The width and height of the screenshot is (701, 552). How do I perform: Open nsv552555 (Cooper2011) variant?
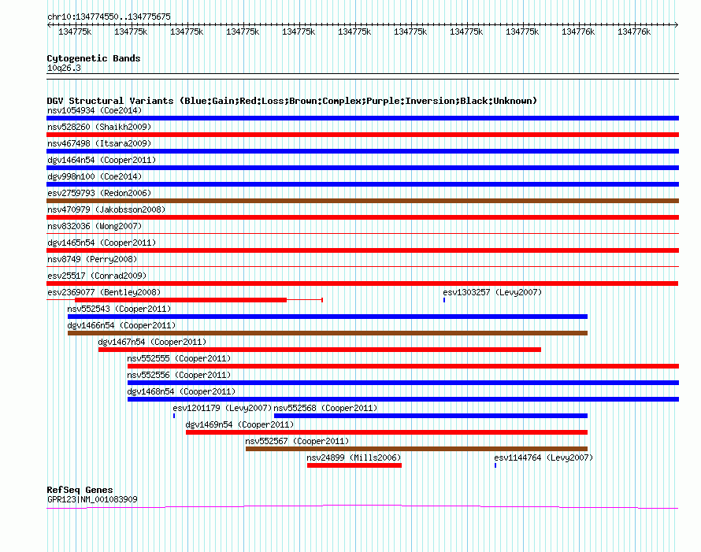pyautogui.click(x=179, y=358)
